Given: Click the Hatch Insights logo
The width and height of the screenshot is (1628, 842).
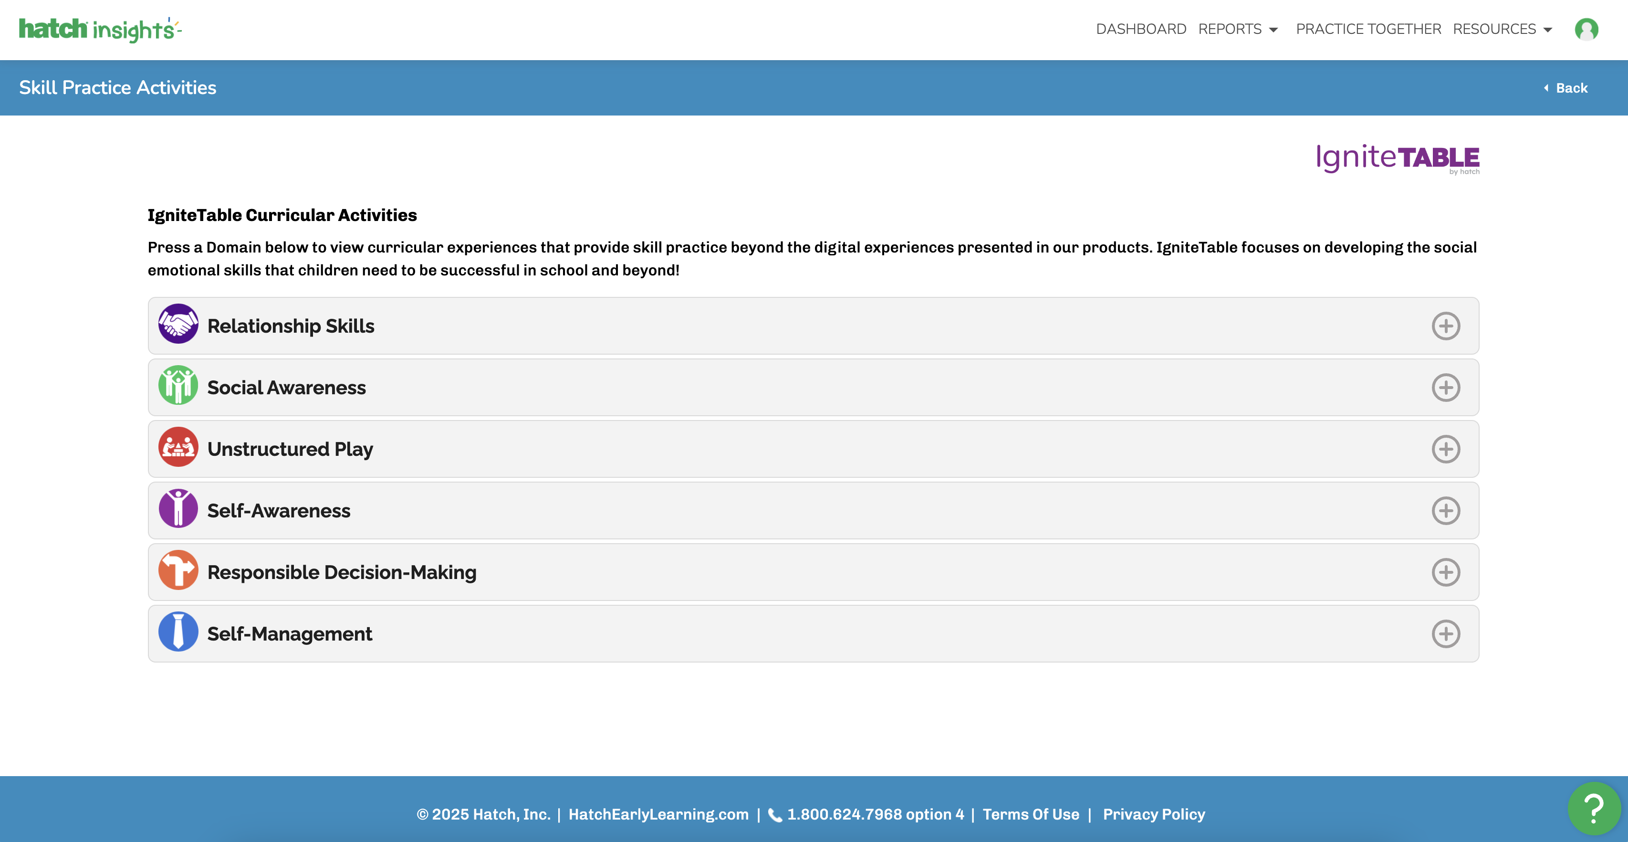Looking at the screenshot, I should pyautogui.click(x=100, y=30).
